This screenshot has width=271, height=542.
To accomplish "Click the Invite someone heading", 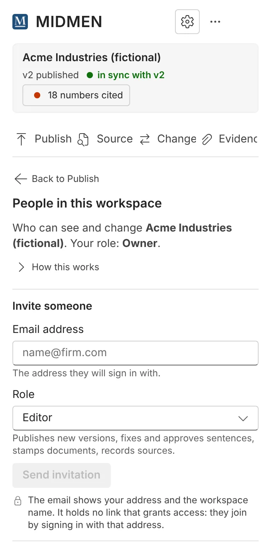I will (52, 306).
